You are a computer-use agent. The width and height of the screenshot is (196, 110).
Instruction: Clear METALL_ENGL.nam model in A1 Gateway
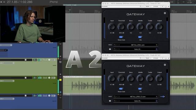coord(156,45)
